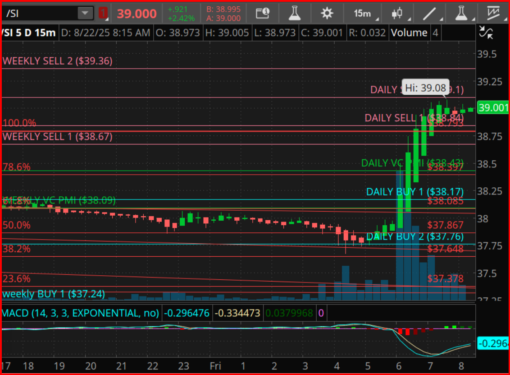Click the O: 38.973 open value

click(x=178, y=32)
